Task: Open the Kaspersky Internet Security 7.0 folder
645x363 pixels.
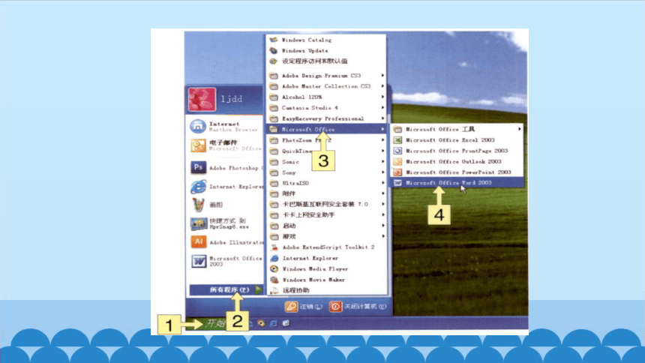Action: coord(326,204)
